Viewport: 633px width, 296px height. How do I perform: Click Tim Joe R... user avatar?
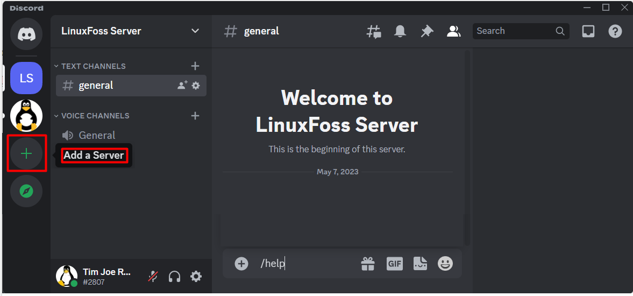point(67,276)
